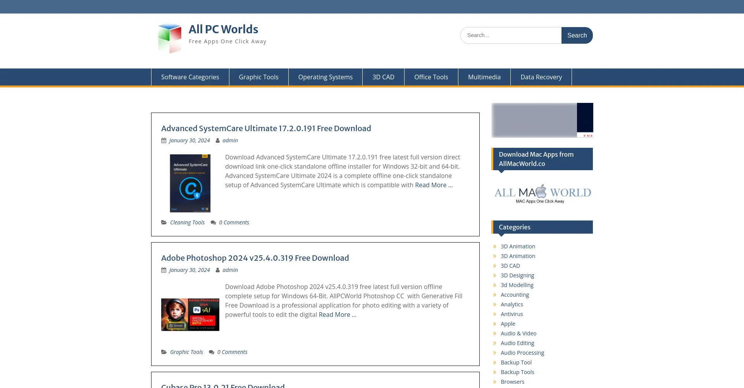Open the Apple category link
The image size is (744, 388).
pos(508,324)
